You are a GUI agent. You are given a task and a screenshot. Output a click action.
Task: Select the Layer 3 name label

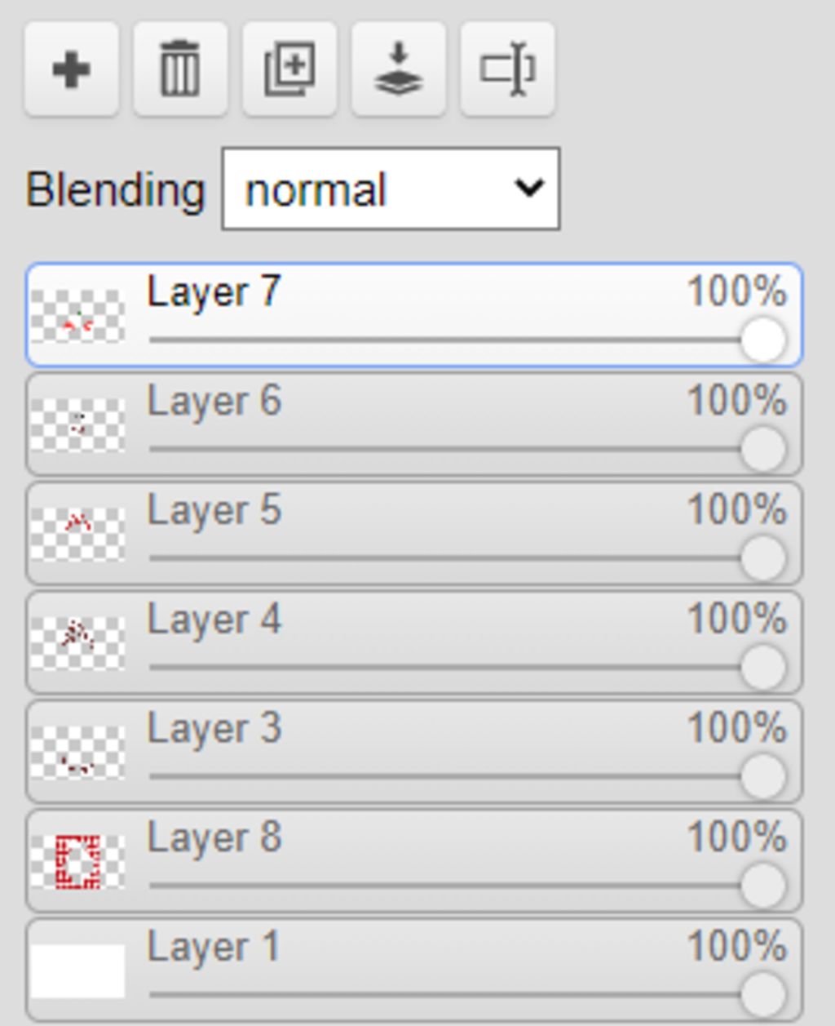214,728
